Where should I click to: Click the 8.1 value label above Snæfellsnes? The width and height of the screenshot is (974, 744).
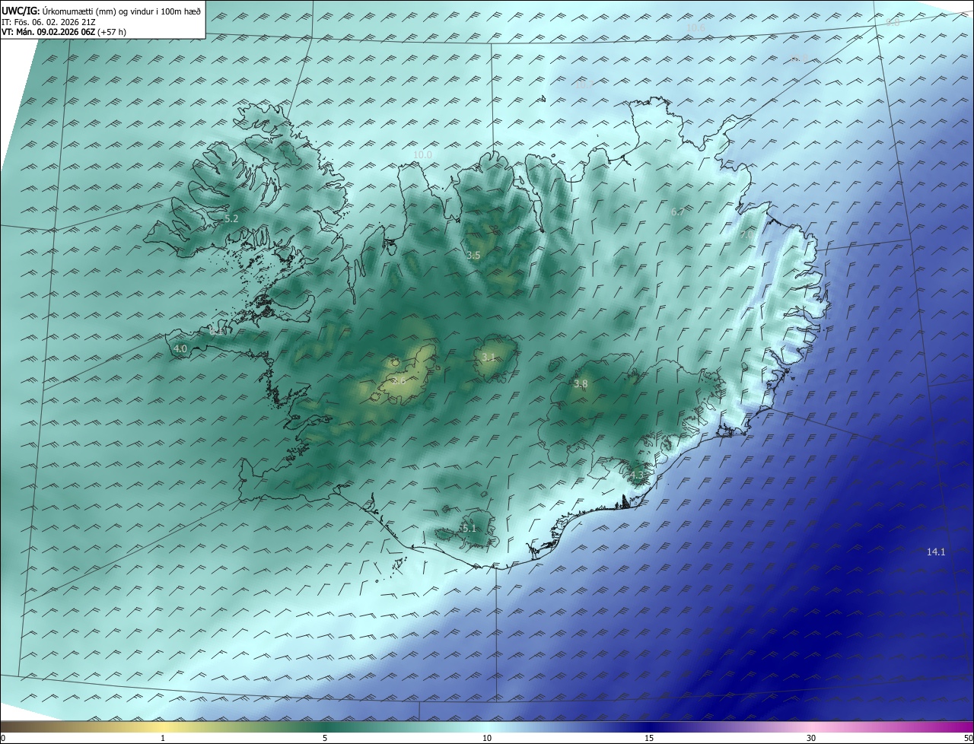tap(217, 330)
